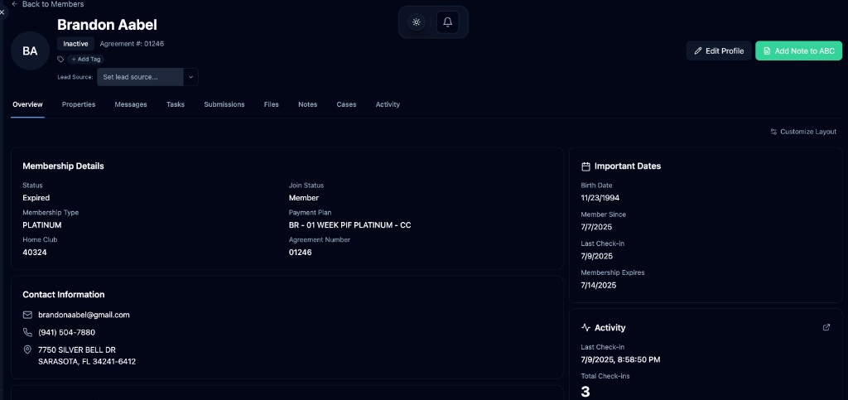Click the email envelope icon
The width and height of the screenshot is (848, 400).
(x=27, y=315)
